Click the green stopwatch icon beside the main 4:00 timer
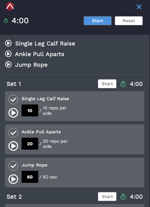 click(x=6, y=21)
